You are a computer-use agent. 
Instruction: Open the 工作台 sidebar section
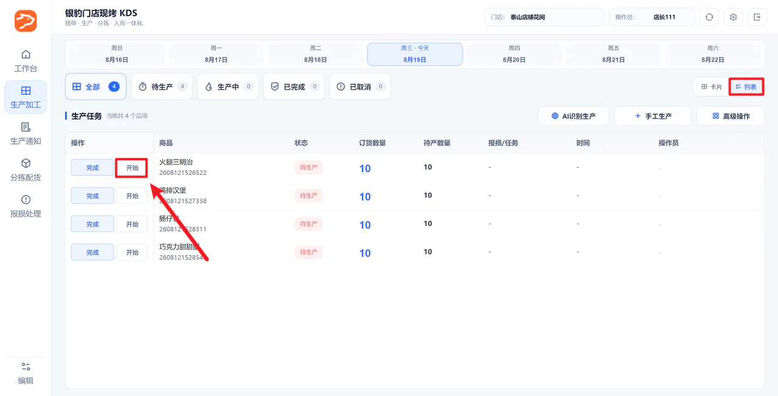(26, 61)
